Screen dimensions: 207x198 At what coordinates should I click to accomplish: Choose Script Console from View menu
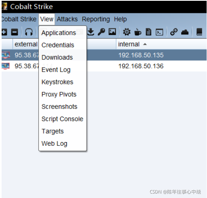(63, 119)
